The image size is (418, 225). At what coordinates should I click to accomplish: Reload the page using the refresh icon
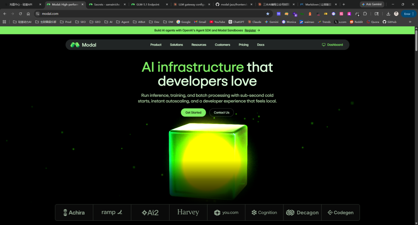click(x=21, y=14)
